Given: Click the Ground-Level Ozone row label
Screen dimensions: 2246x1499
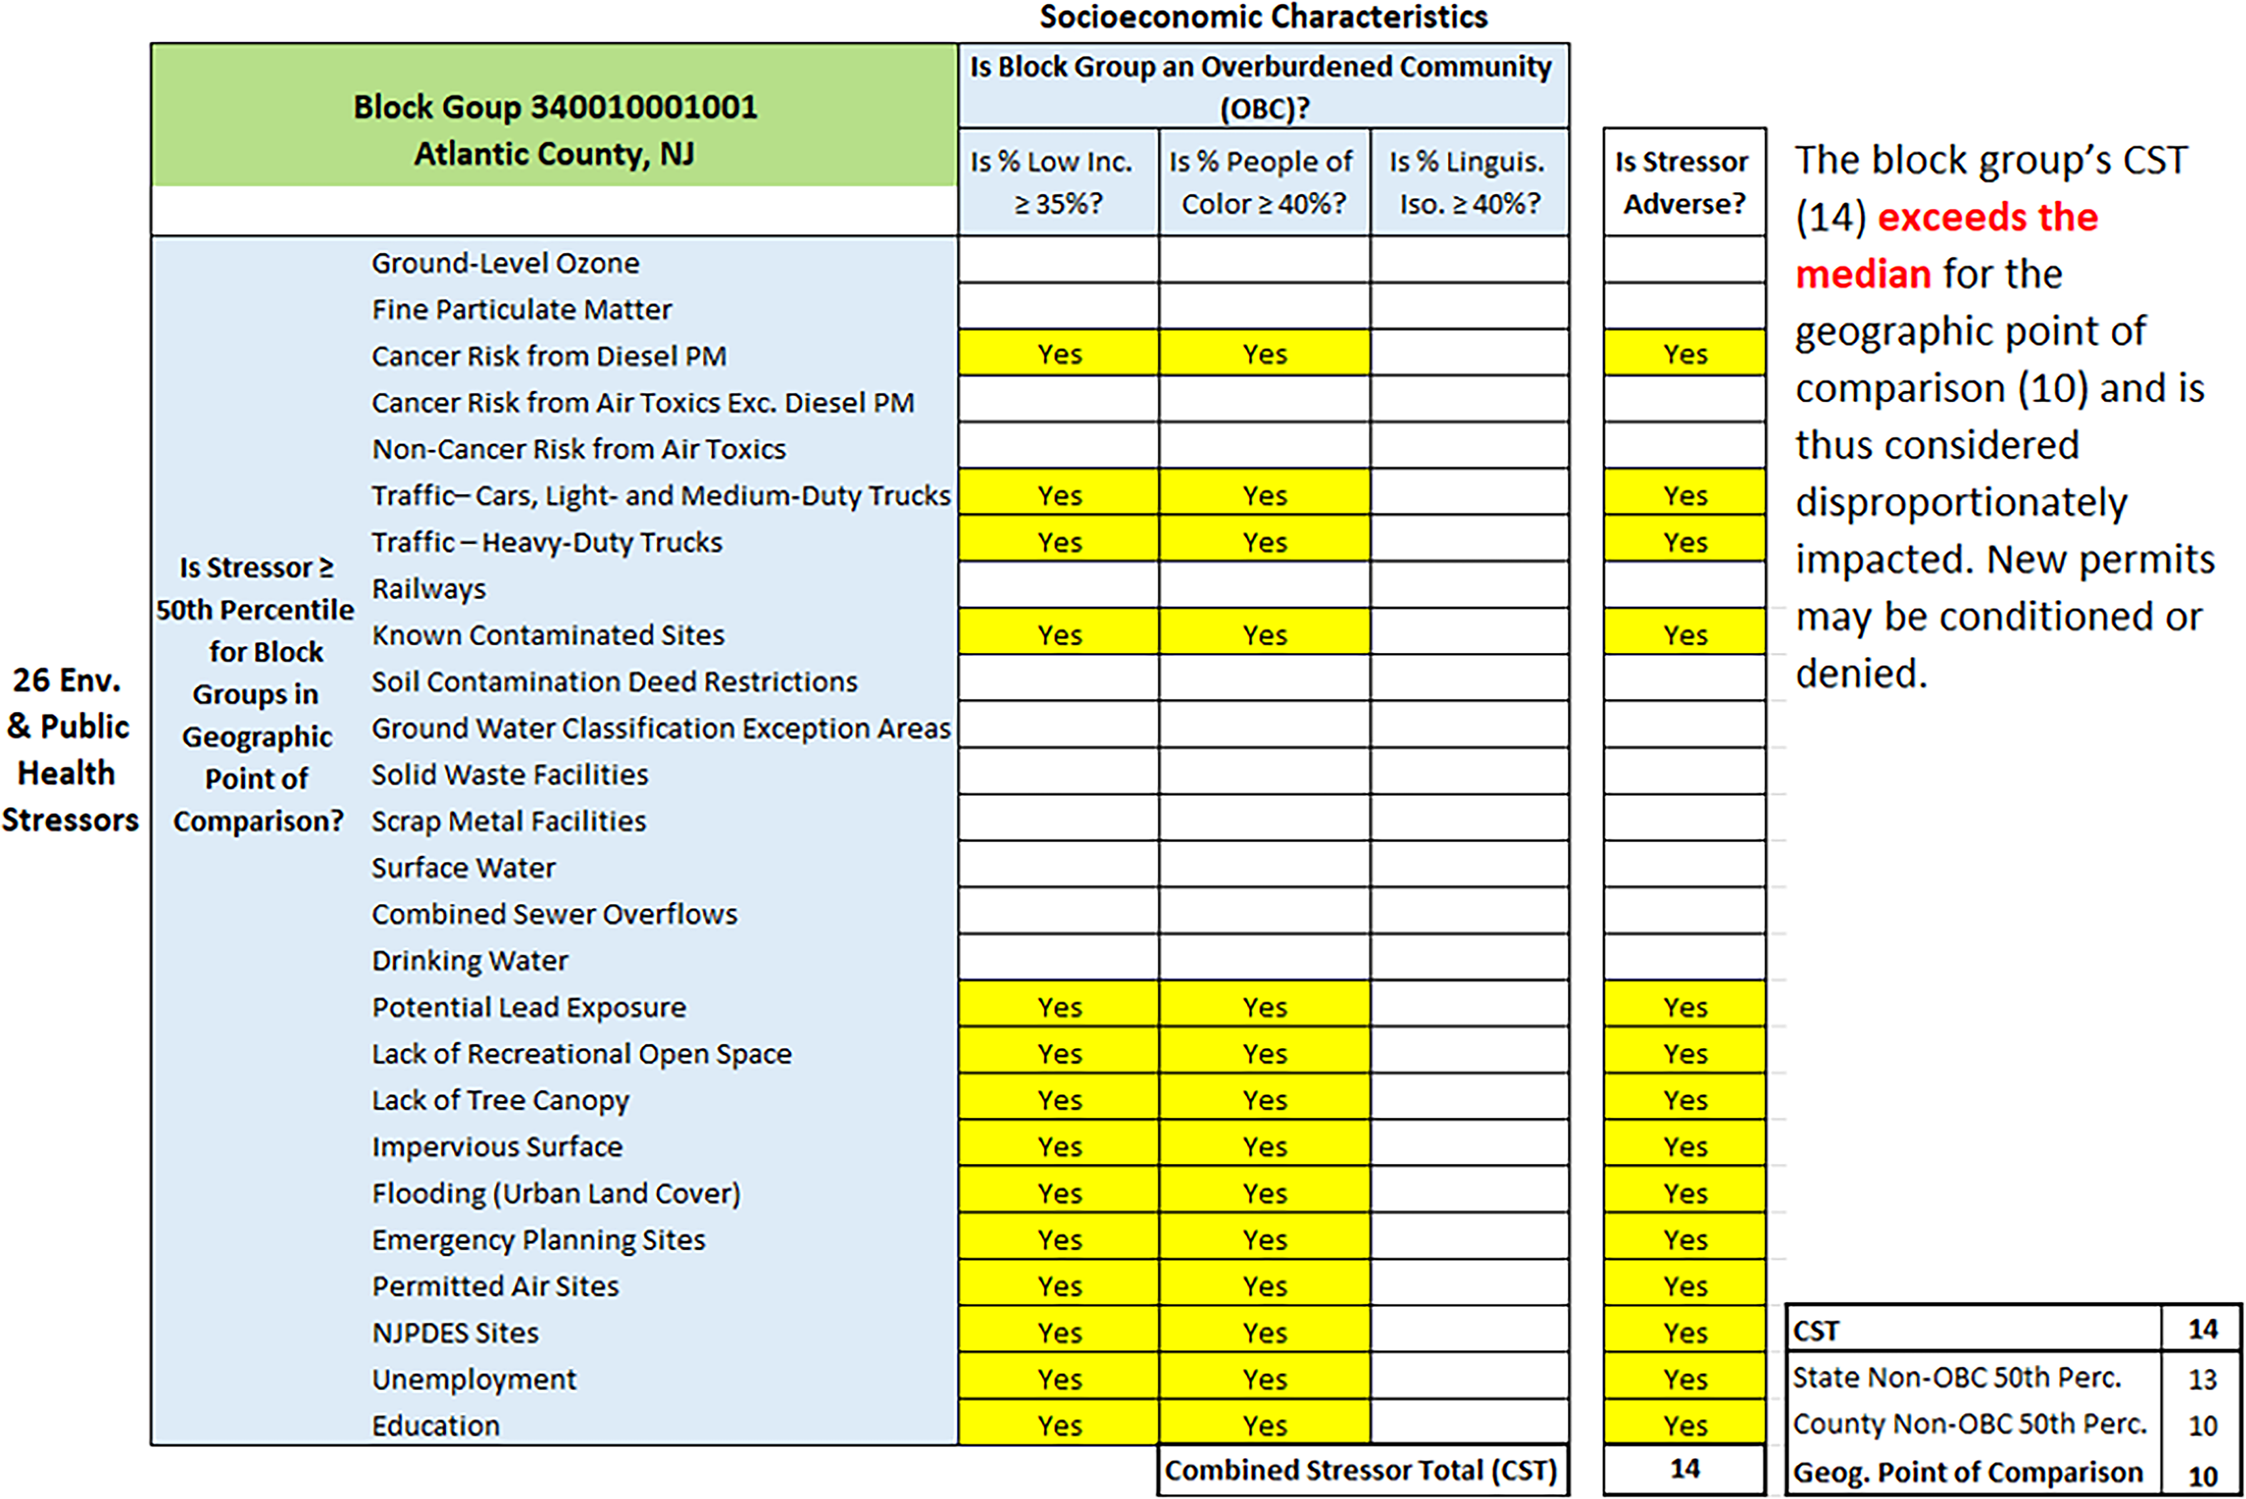Looking at the screenshot, I should click(505, 263).
